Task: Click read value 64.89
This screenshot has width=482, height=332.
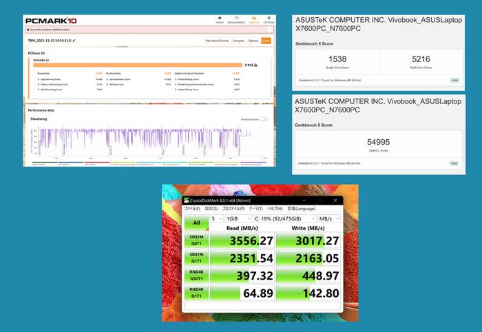Action: pyautogui.click(x=258, y=293)
